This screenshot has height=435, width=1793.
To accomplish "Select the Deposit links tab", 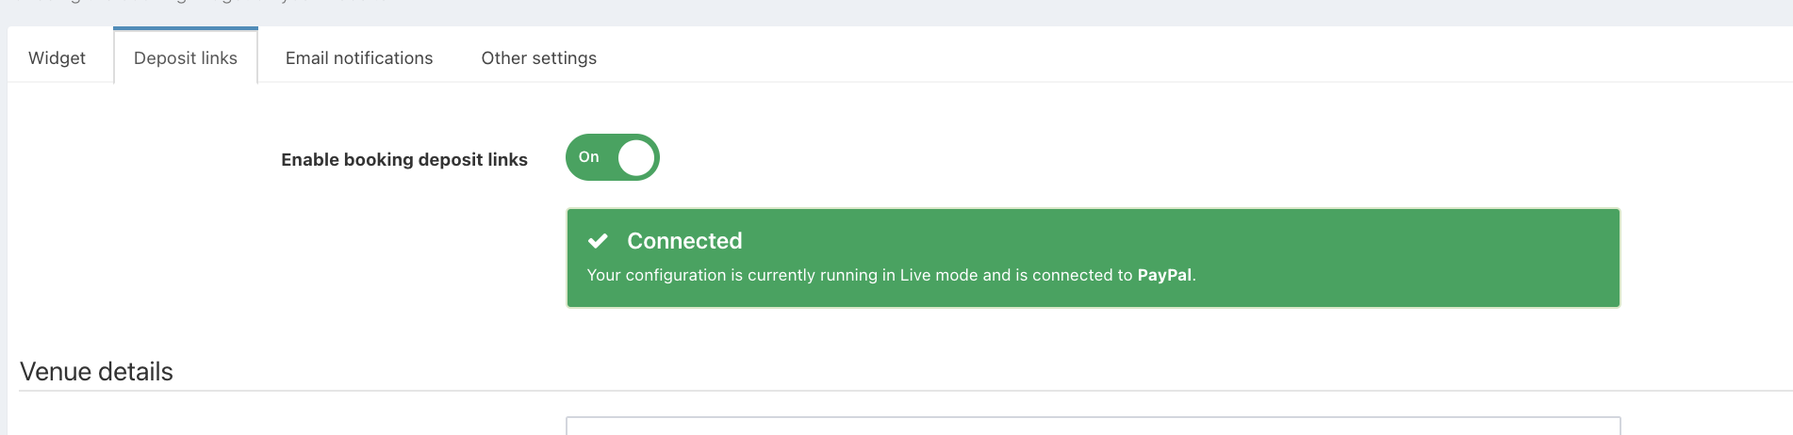I will [x=186, y=58].
